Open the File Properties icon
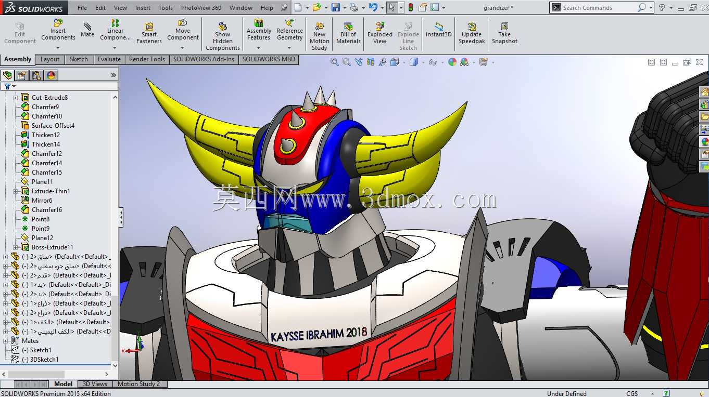Viewport: 709px width, 397px height. coord(423,7)
